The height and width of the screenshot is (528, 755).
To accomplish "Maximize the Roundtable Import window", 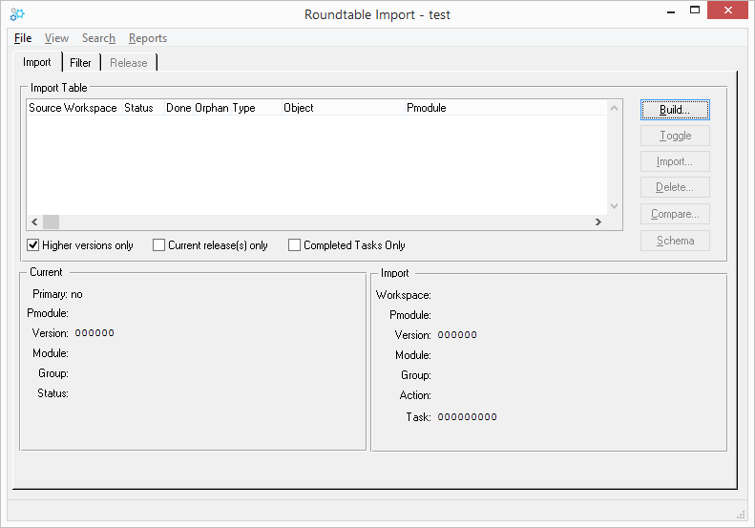I will (695, 11).
